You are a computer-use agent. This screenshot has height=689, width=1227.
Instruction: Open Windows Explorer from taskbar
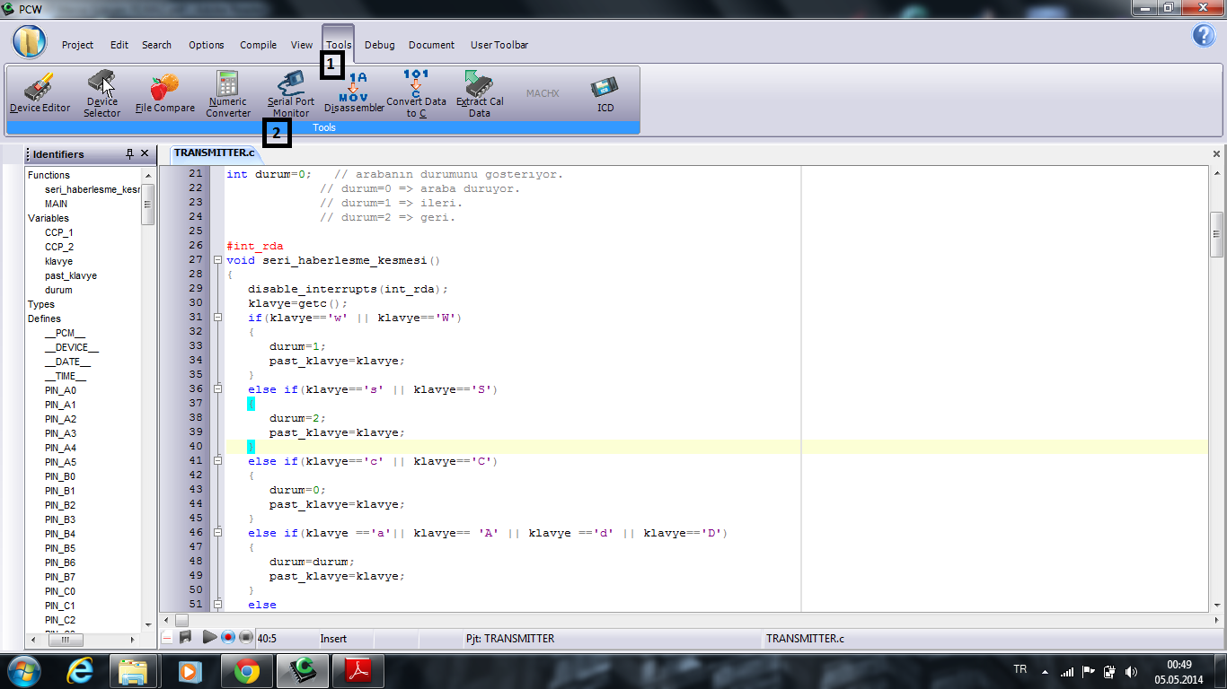[x=134, y=670]
